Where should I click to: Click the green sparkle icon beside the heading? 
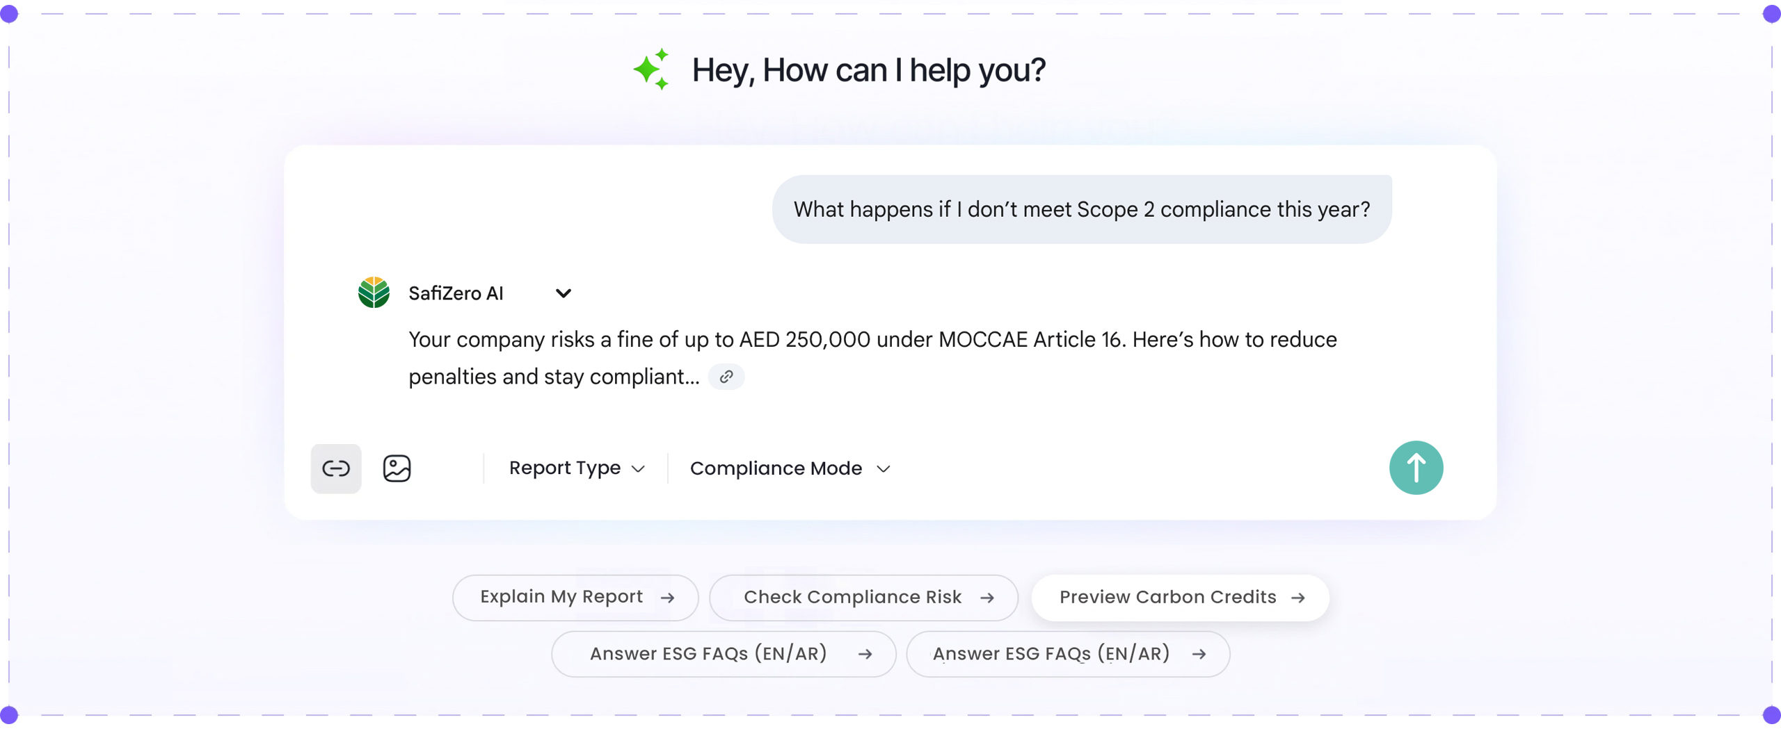pos(651,69)
